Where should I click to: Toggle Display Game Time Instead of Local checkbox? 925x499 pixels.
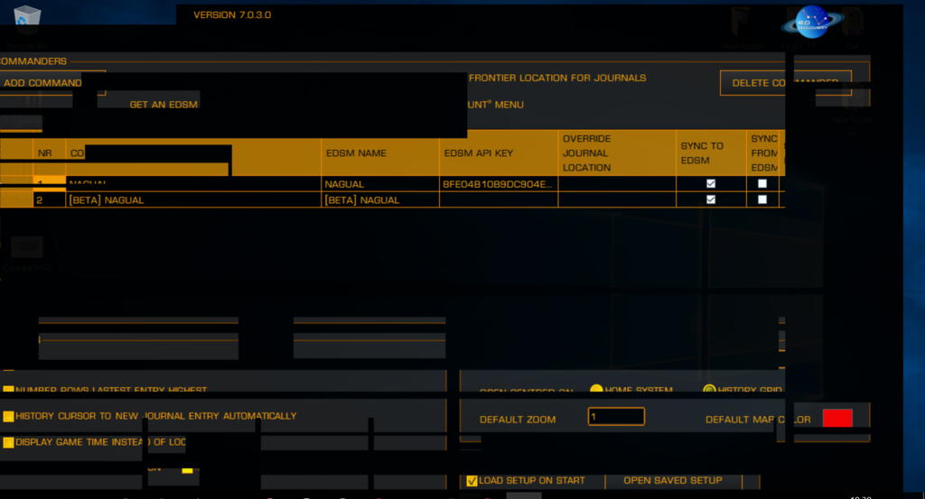click(8, 442)
